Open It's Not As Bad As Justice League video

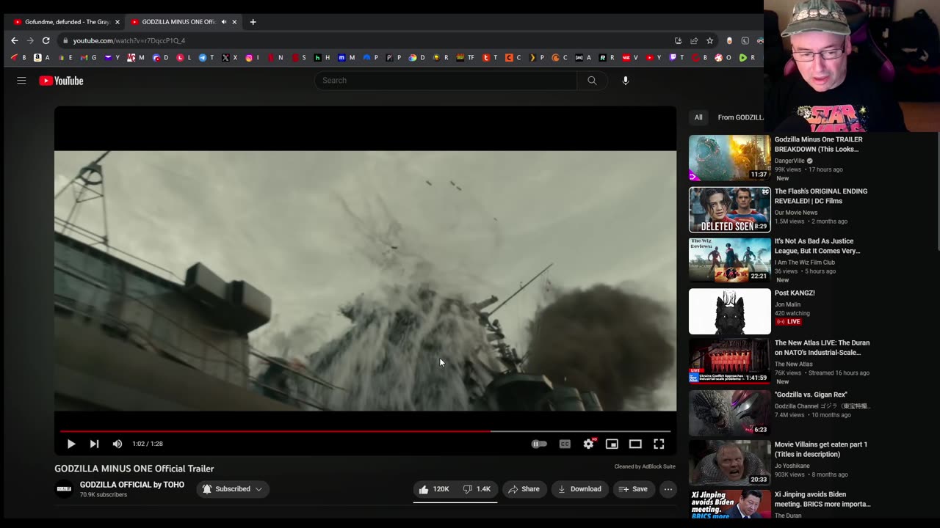tap(817, 246)
